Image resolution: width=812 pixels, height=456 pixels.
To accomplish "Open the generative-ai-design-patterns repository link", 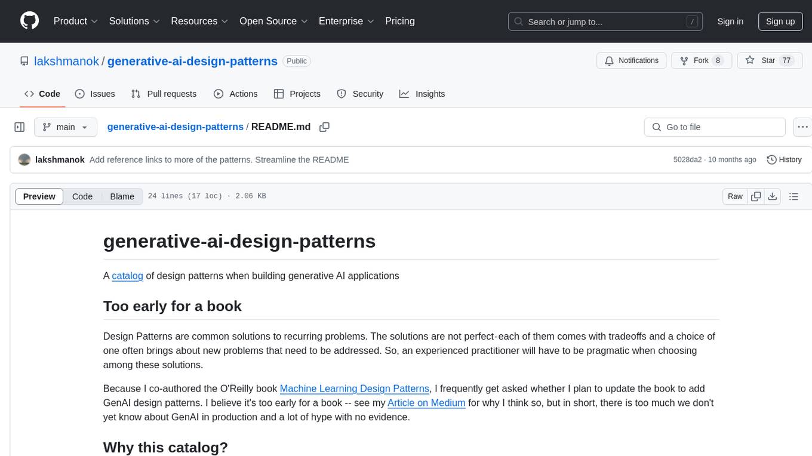I will coord(192,61).
